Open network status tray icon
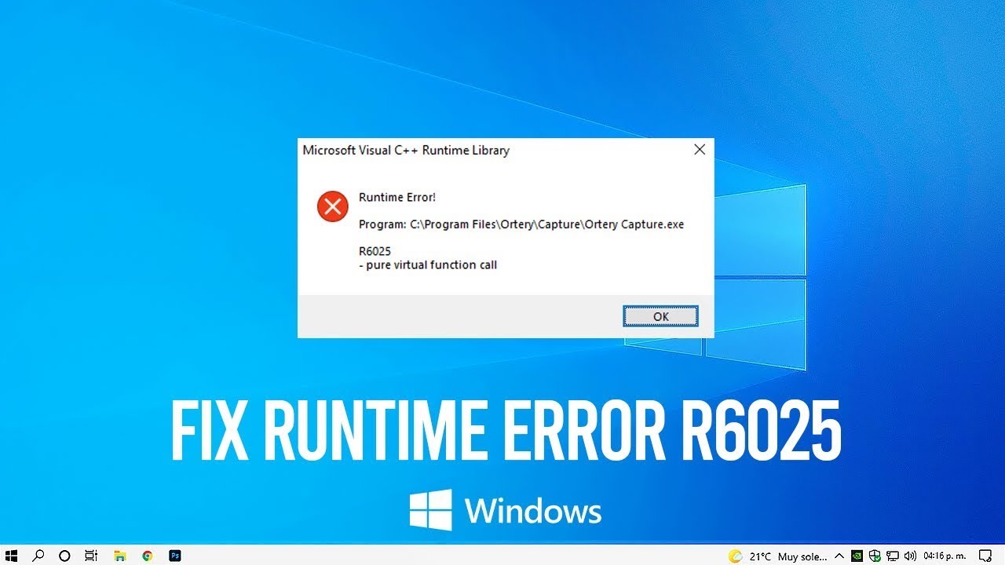The height and width of the screenshot is (565, 1005). pos(893,556)
